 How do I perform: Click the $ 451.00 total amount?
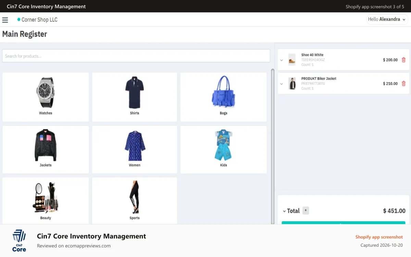(x=394, y=211)
